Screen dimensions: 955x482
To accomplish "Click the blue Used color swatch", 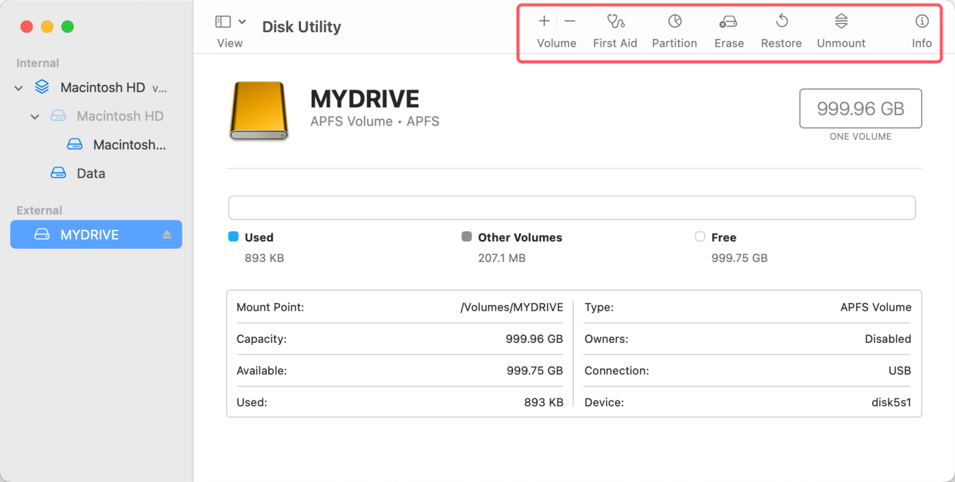I will (233, 237).
